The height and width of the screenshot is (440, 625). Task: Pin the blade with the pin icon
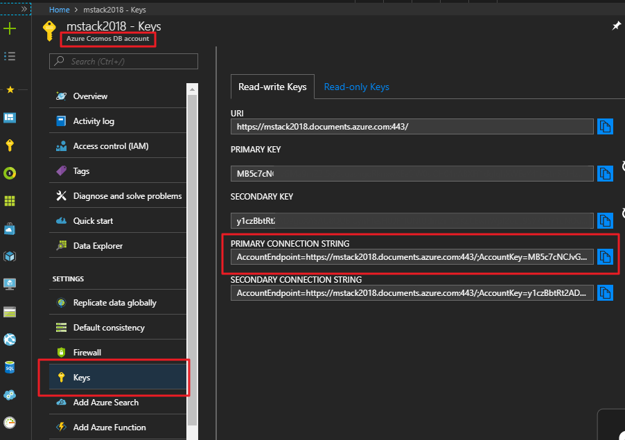click(x=616, y=26)
